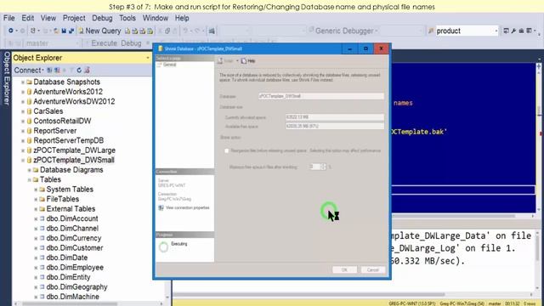Click the New Query toolbar button
The height and width of the screenshot is (306, 544).
pyautogui.click(x=99, y=31)
